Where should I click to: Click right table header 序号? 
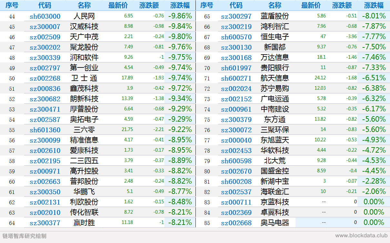coord(206,5)
